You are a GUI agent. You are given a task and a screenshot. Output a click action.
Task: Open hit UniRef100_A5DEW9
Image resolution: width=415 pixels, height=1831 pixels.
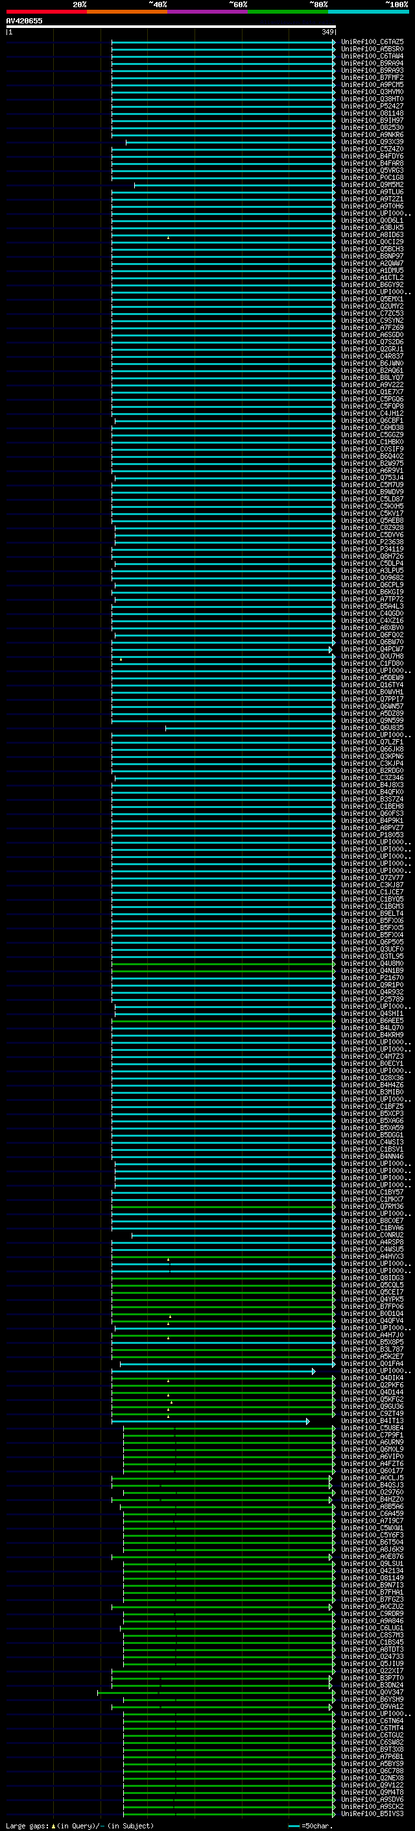click(x=372, y=677)
